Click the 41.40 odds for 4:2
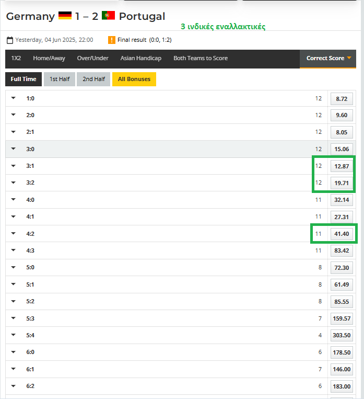 tap(342, 234)
